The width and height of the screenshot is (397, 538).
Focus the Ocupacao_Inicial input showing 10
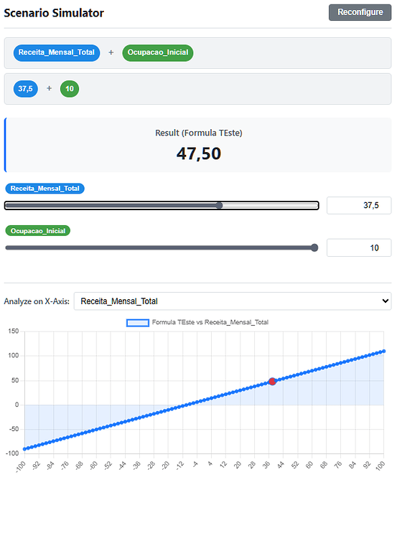coord(359,247)
